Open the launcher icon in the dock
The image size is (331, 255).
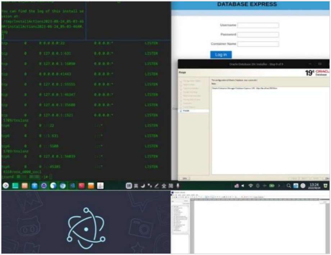click(x=6, y=186)
